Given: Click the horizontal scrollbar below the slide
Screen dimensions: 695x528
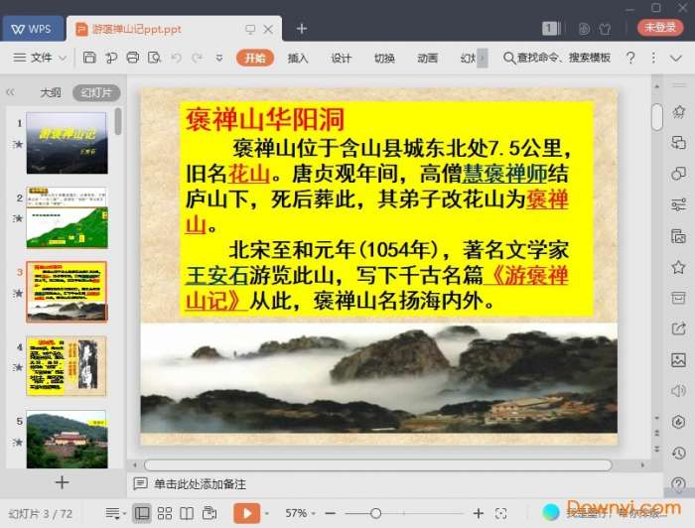Looking at the screenshot, I should 377,464.
